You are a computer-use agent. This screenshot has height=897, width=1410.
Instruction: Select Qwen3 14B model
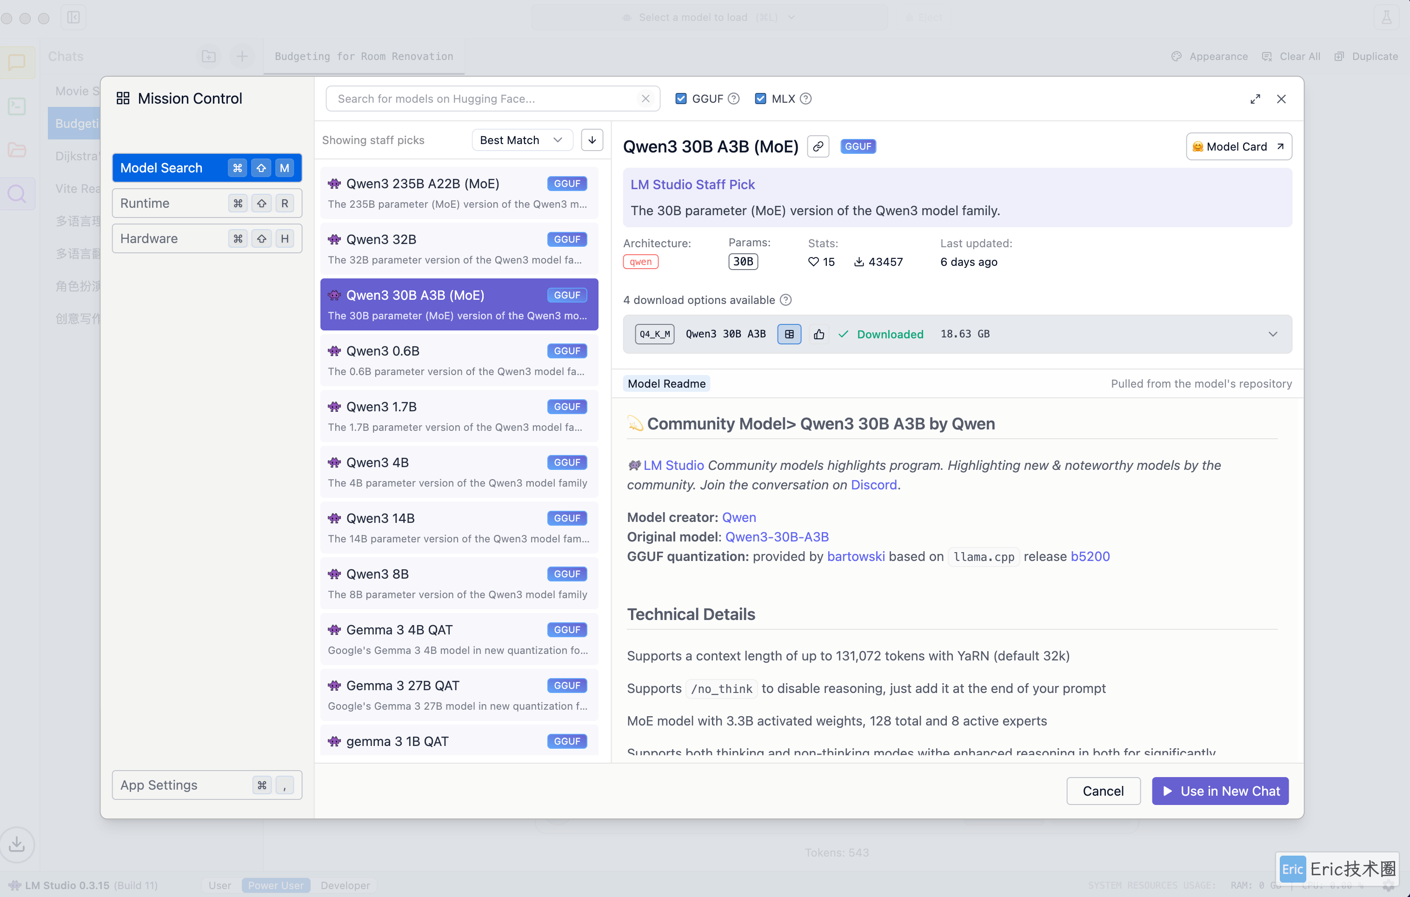pyautogui.click(x=459, y=528)
